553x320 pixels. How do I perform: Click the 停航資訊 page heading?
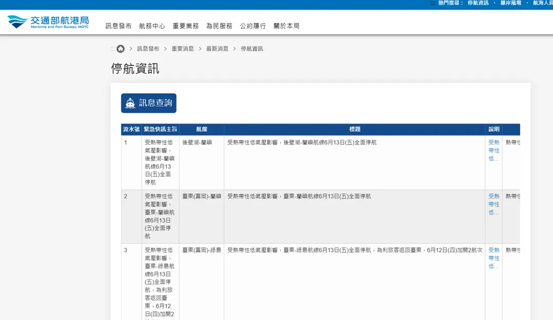click(135, 69)
